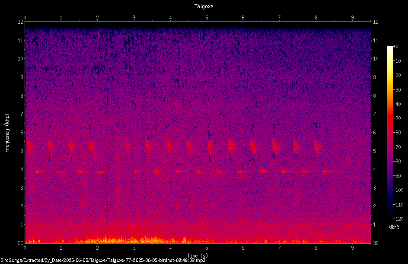Click the 12 kHz label on left axis
408x264 pixels.
[x=21, y=22]
